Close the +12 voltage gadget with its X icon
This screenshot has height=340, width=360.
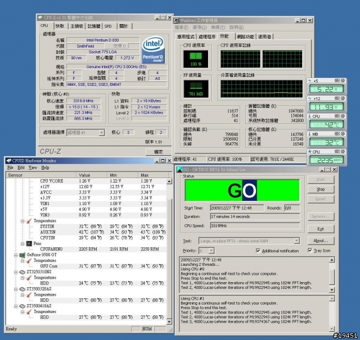point(343,98)
